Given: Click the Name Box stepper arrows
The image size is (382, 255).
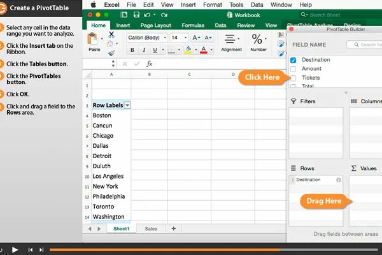Looking at the screenshot, I should [x=113, y=64].
